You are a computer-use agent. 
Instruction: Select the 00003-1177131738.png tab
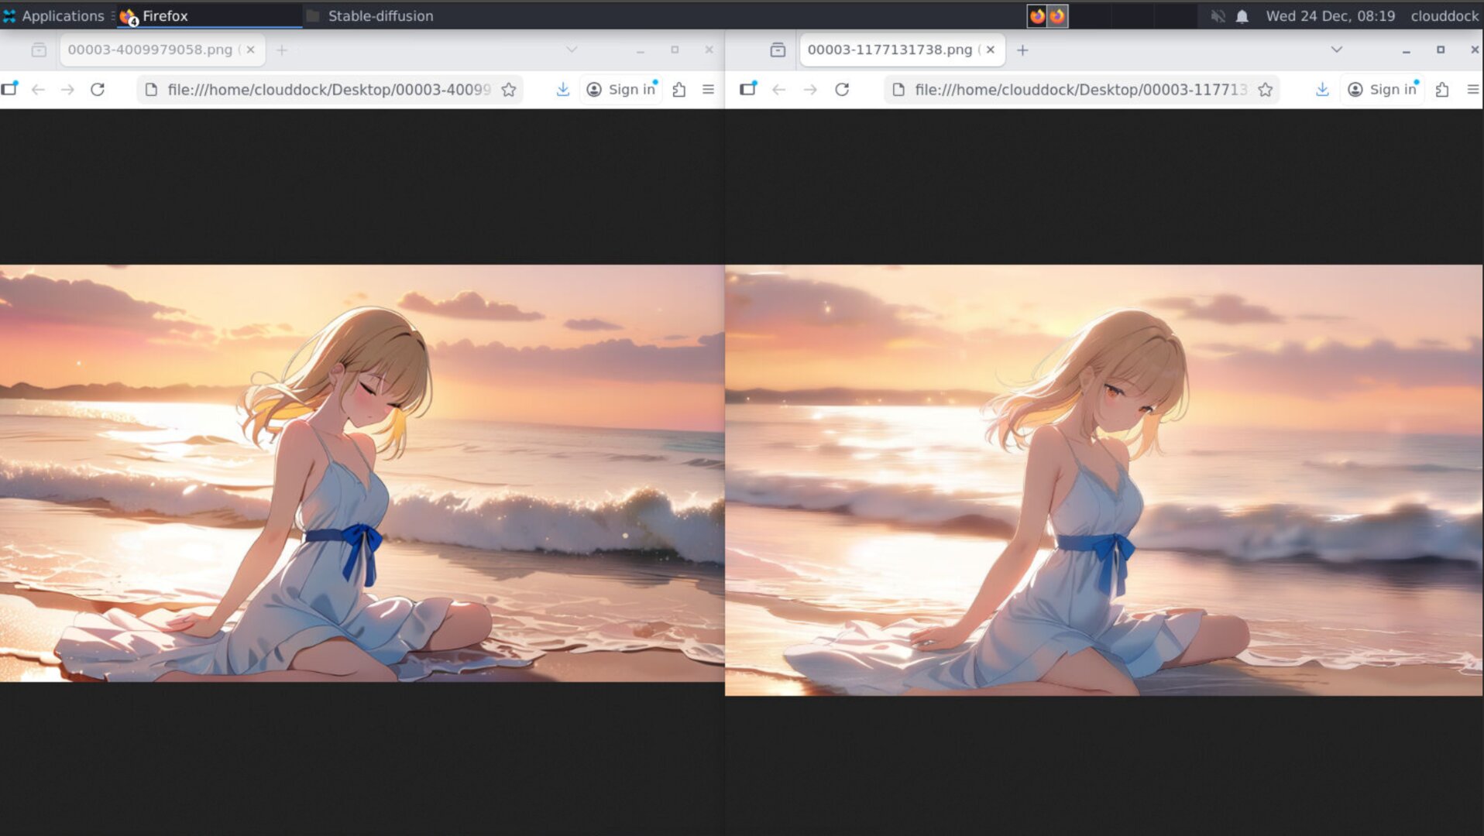tap(889, 50)
